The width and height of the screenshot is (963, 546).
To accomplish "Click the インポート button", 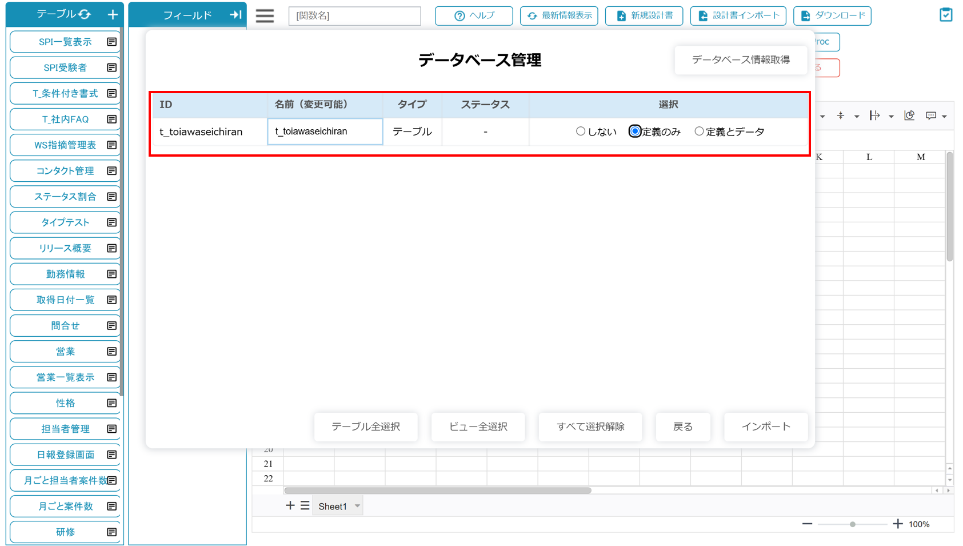I will coord(766,427).
